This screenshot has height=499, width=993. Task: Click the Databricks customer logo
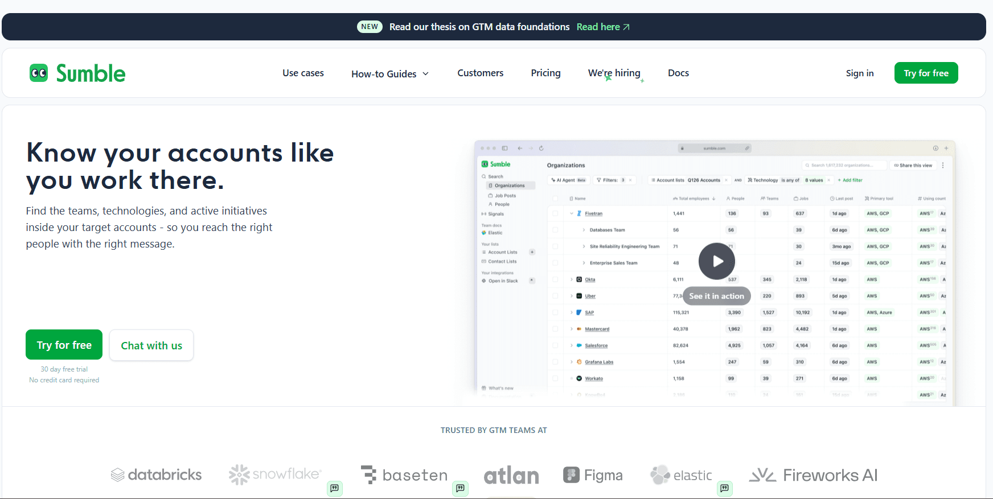coord(156,475)
